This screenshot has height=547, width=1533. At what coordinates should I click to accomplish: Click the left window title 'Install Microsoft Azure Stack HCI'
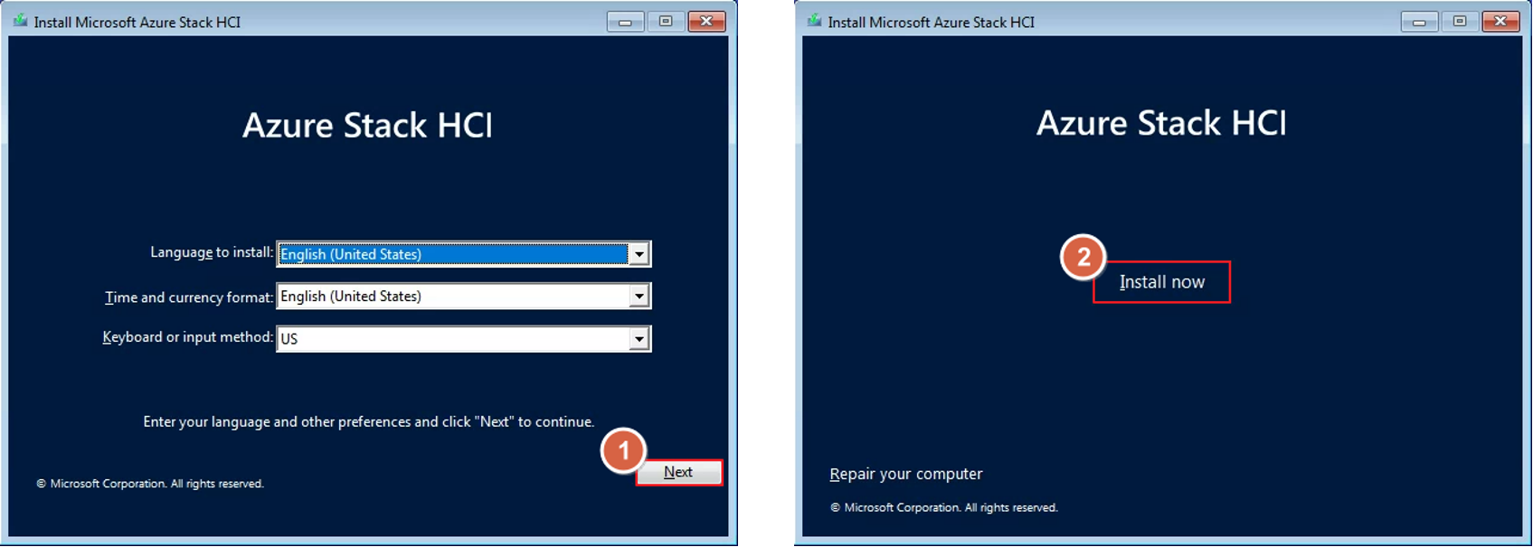click(x=137, y=23)
